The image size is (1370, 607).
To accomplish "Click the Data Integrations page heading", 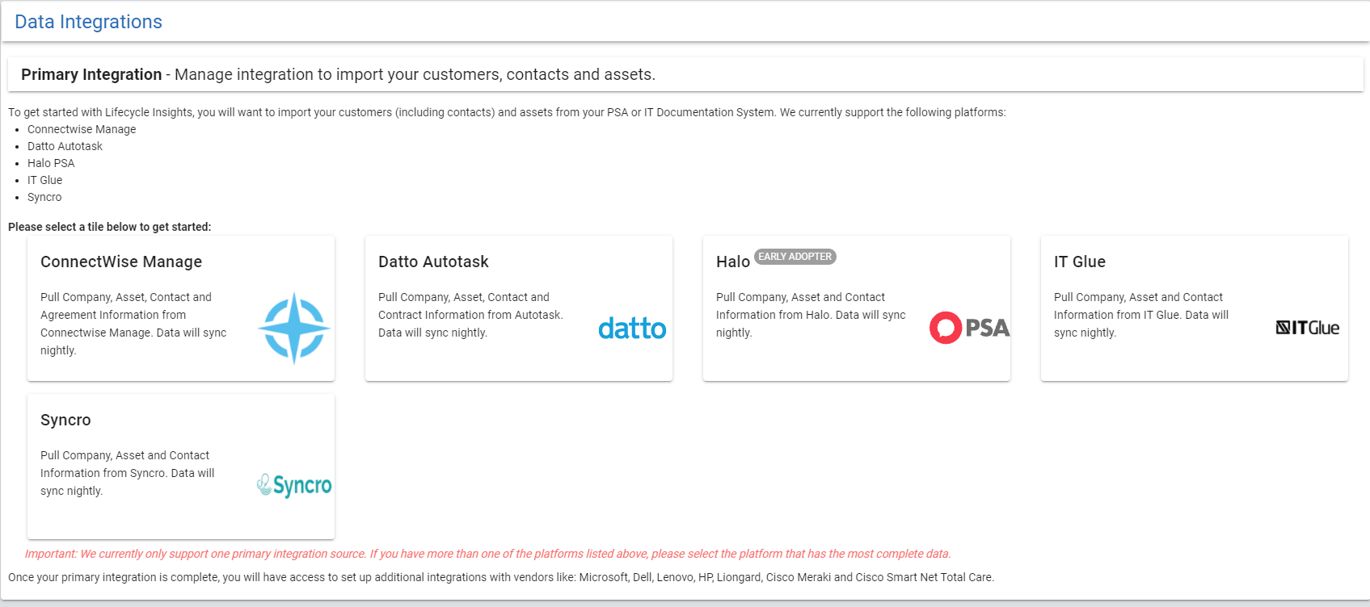I will coord(88,22).
